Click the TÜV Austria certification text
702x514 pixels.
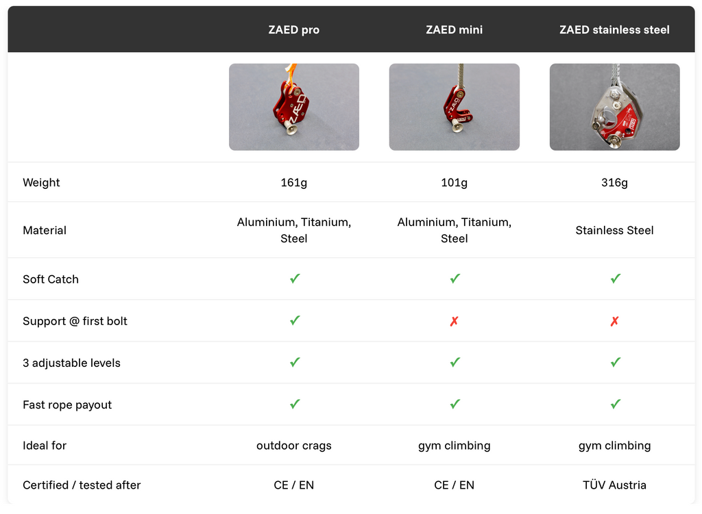coord(614,485)
